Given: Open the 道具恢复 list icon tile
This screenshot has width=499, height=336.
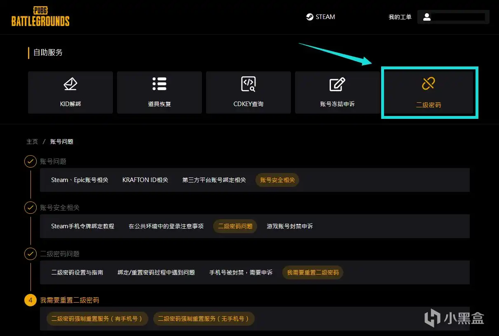Looking at the screenshot, I should click(x=159, y=92).
